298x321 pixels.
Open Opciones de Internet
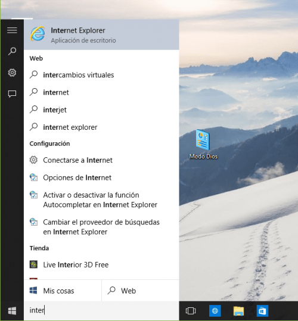pos(101,177)
